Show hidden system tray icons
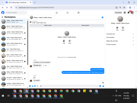Image resolution: width=137 pixels, height=103 pixels. click(113, 96)
